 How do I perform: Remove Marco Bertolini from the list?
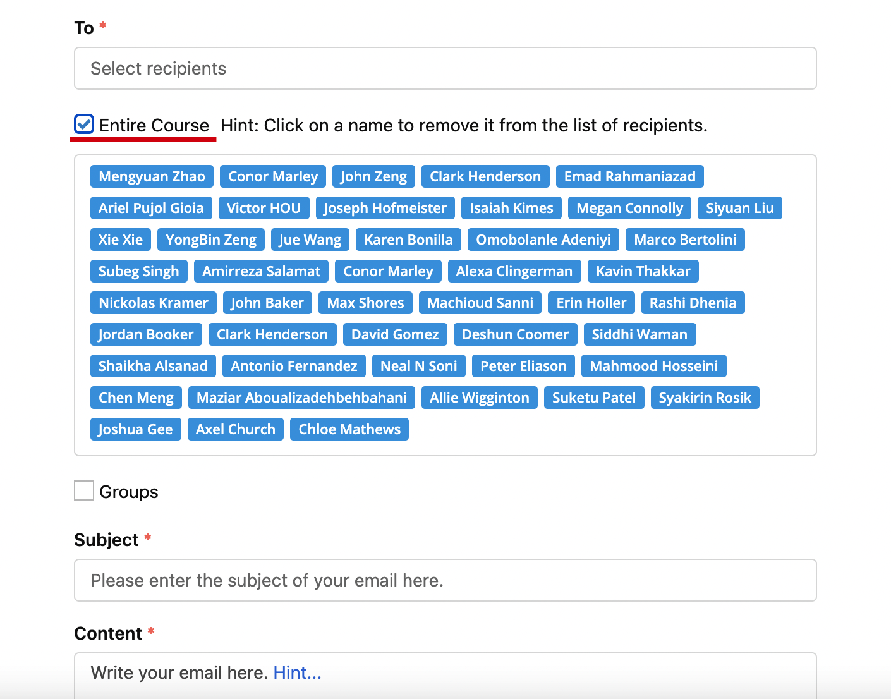tap(685, 240)
